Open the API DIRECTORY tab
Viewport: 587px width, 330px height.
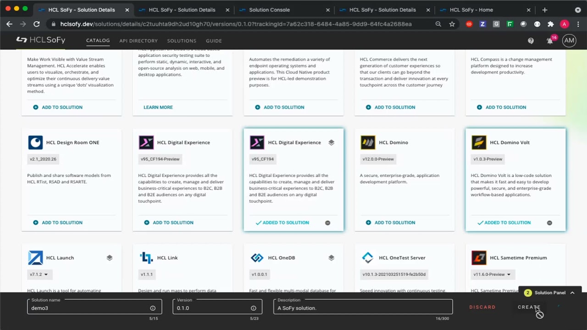point(138,41)
